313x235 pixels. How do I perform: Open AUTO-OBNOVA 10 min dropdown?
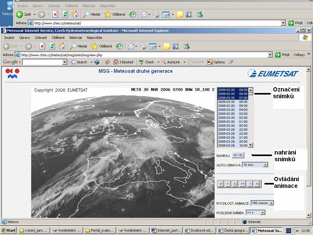[x=265, y=165]
